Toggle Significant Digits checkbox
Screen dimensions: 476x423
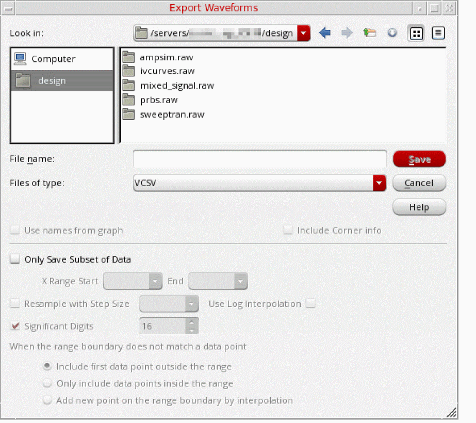tap(15, 326)
